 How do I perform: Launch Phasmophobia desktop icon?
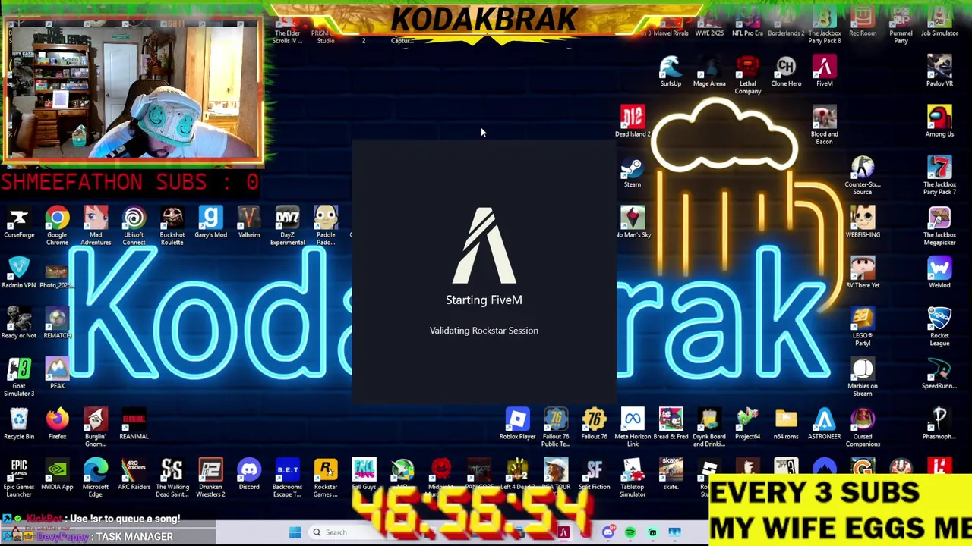(x=939, y=424)
